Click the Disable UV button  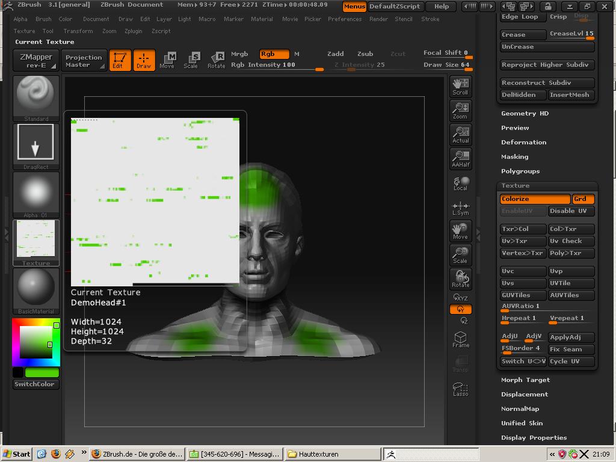coord(571,211)
